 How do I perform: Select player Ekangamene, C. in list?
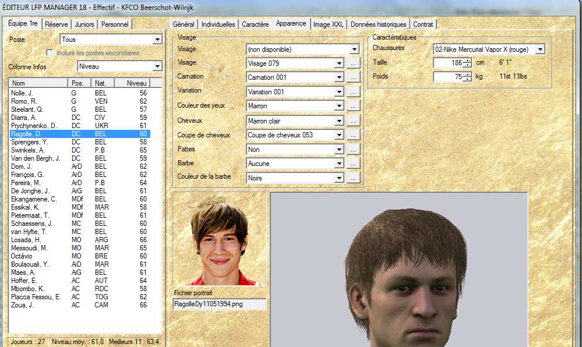click(80, 199)
